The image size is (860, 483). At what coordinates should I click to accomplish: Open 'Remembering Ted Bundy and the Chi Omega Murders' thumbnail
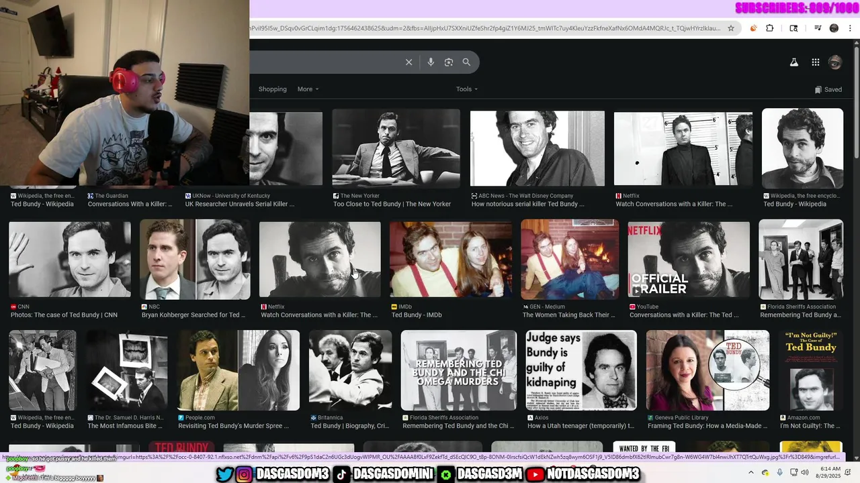pos(458,370)
